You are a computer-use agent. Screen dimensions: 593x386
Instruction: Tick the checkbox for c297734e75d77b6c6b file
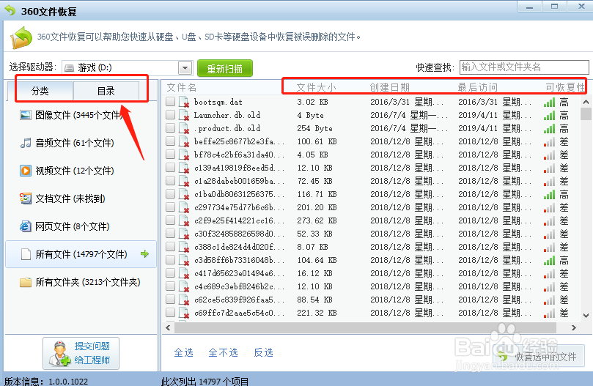[170, 207]
